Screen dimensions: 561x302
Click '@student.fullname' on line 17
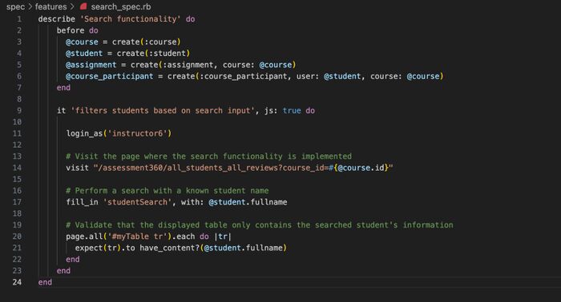tap(248, 202)
